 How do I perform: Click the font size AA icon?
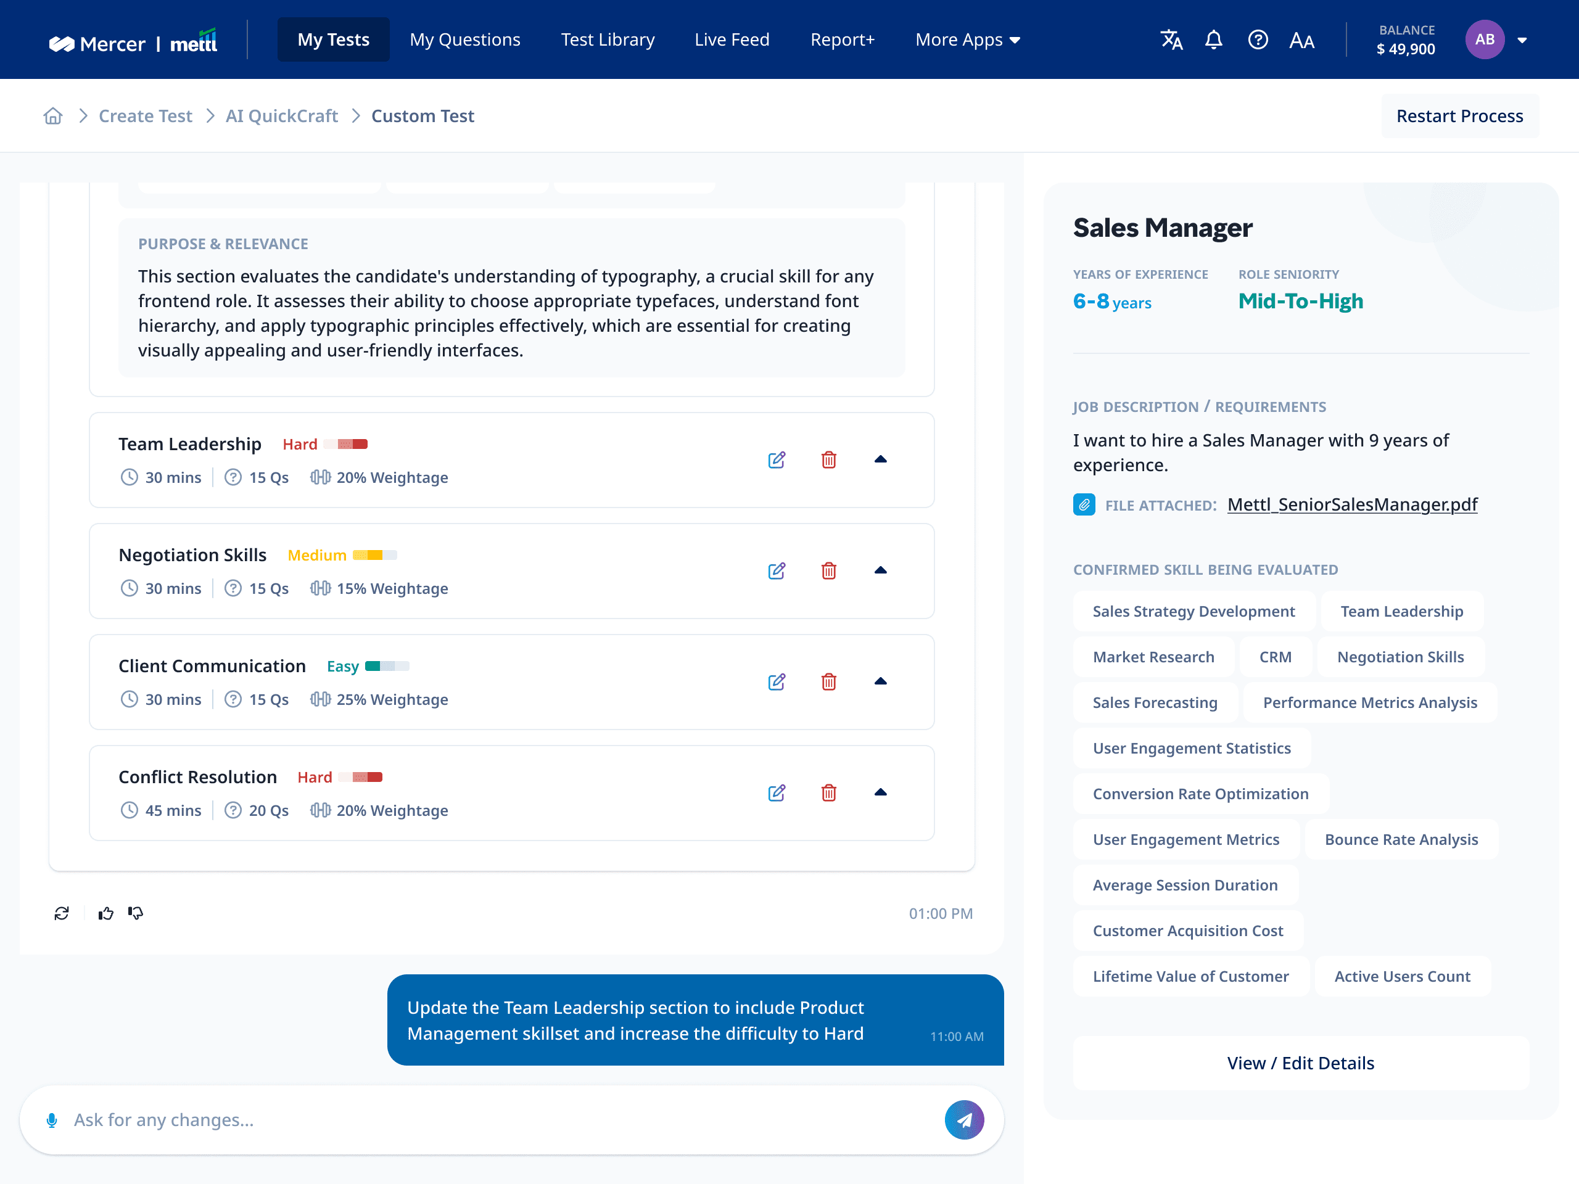(x=1301, y=41)
